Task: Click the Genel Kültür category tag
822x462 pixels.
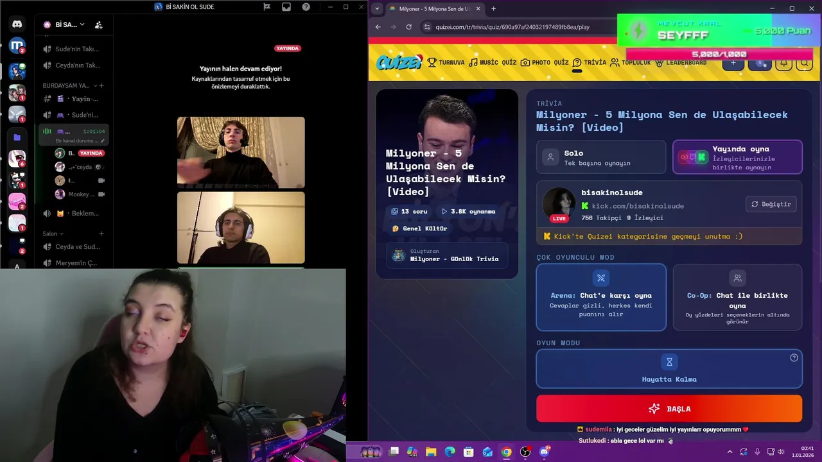Action: click(x=420, y=228)
